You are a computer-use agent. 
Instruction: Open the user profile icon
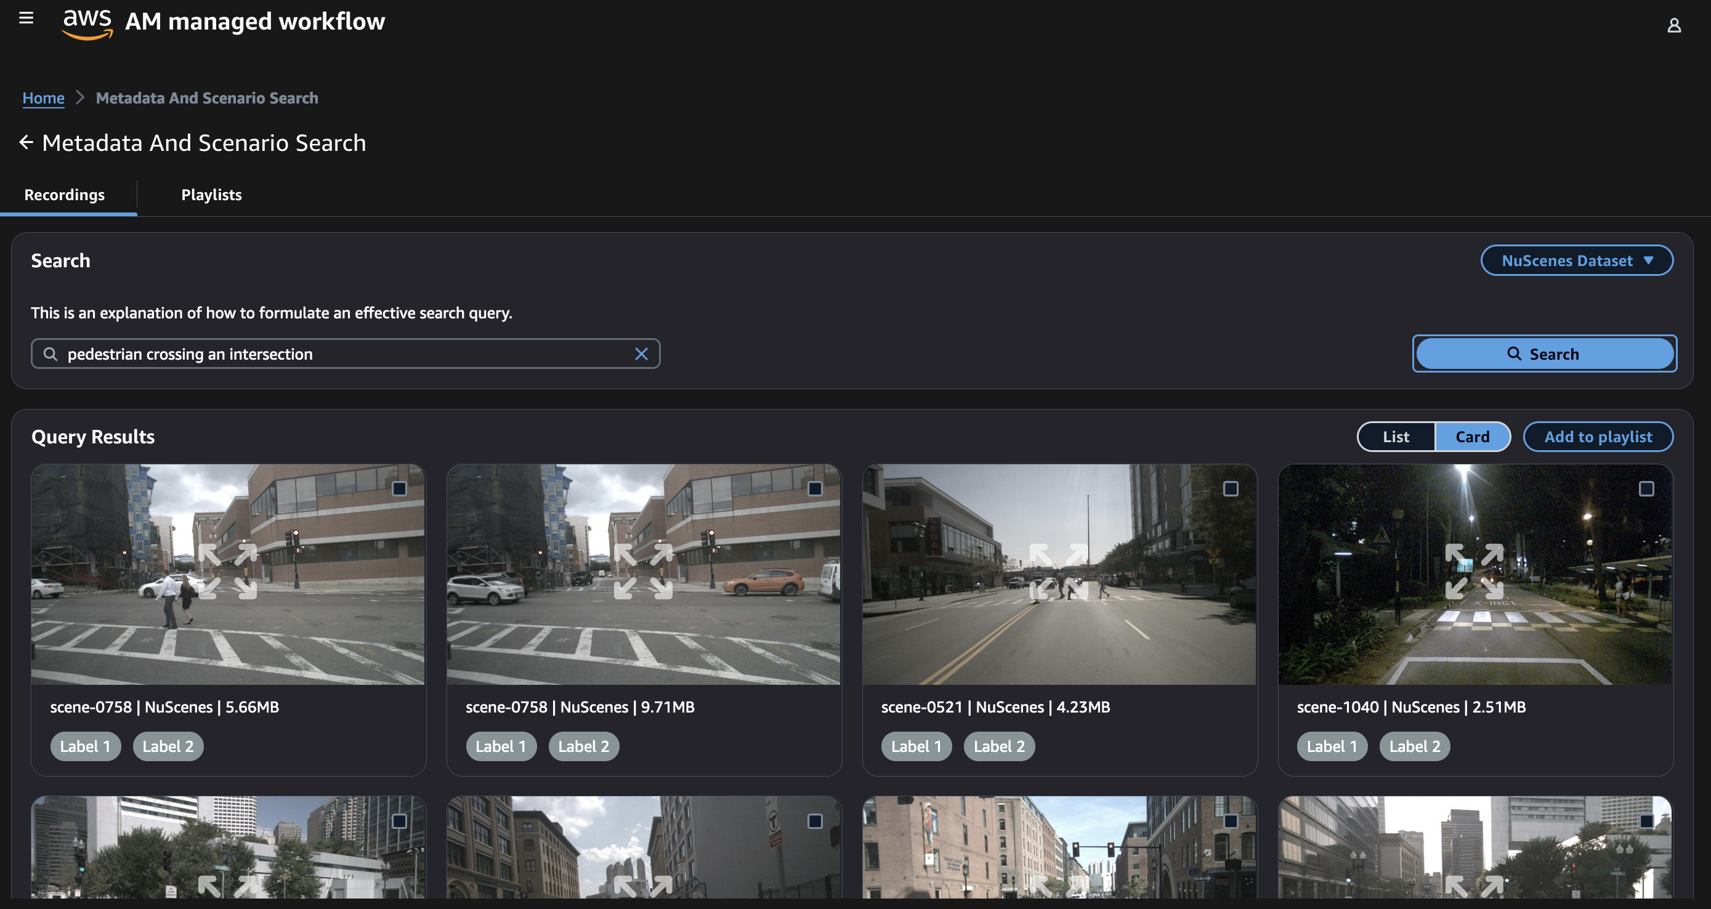point(1673,25)
